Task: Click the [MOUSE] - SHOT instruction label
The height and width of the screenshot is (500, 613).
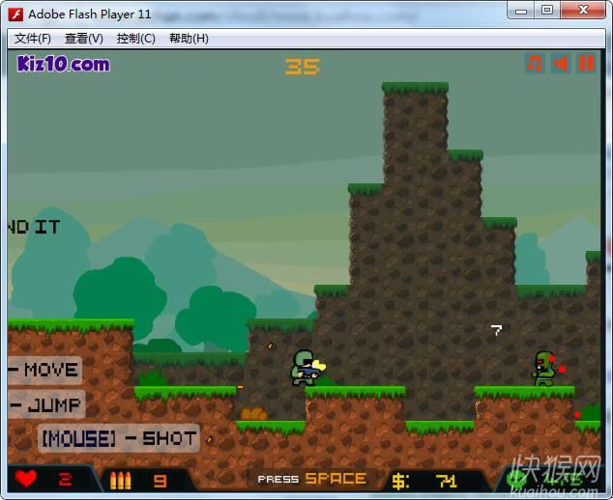Action: pos(118,438)
